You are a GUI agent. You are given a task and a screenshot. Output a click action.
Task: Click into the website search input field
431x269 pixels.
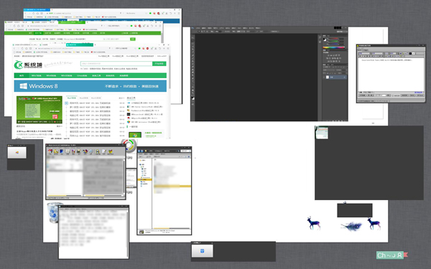pyautogui.click(x=116, y=64)
